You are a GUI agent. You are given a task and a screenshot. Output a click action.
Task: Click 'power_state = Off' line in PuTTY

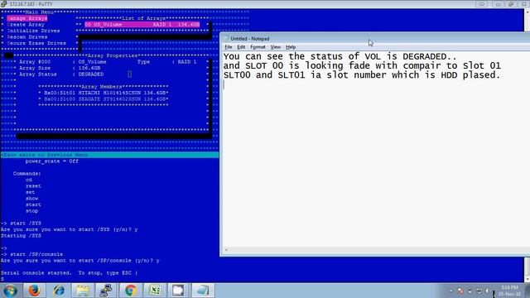51,161
